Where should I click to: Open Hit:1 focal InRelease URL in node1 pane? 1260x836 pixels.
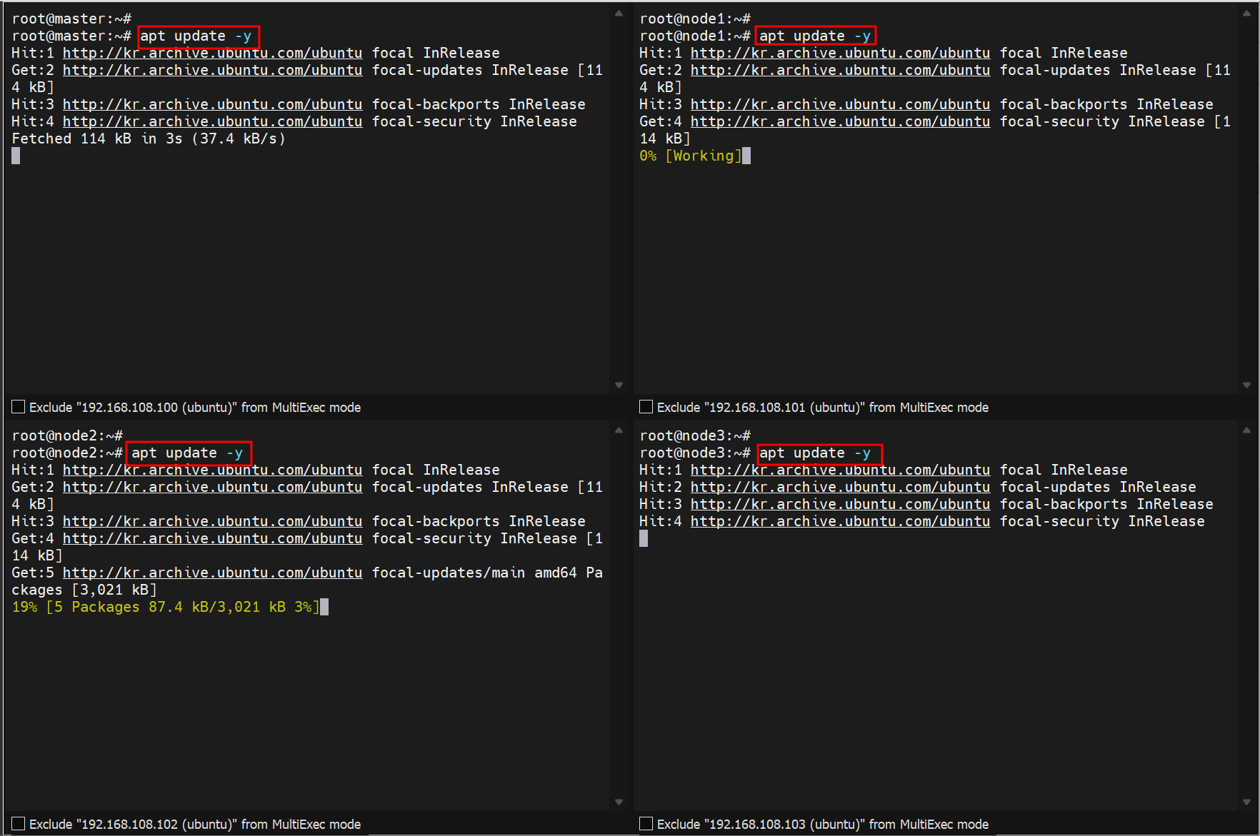[840, 53]
